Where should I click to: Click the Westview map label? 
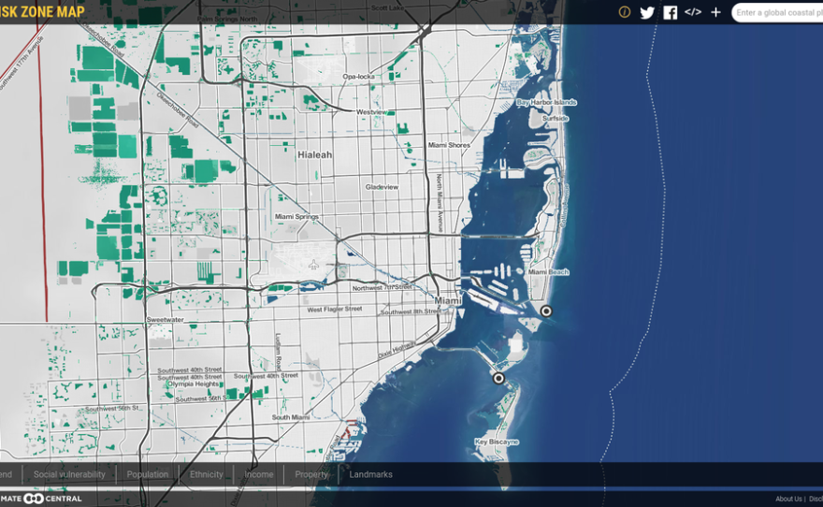click(x=371, y=112)
